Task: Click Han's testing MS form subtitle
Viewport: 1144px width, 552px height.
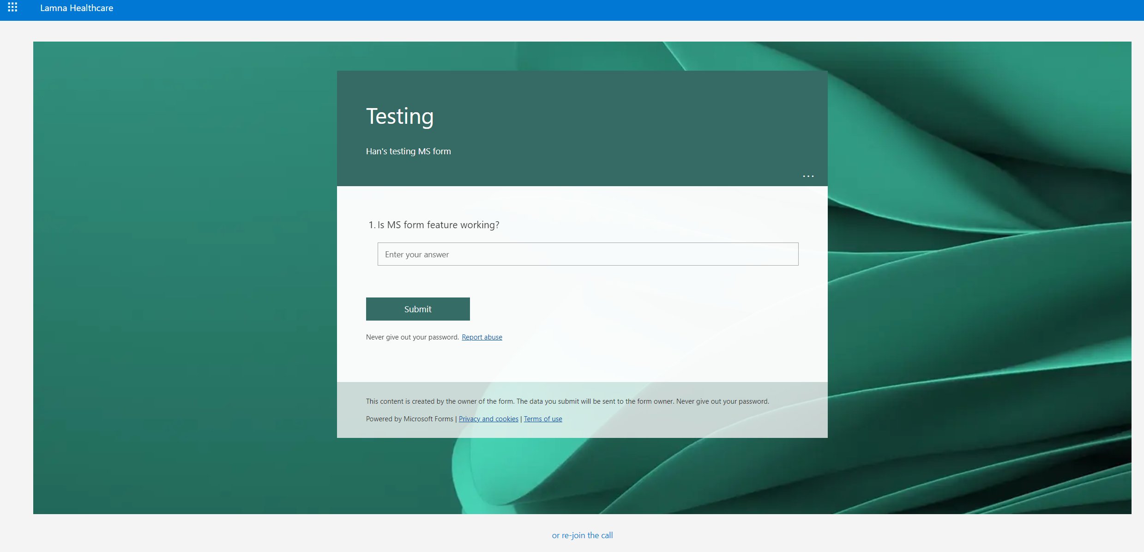Action: point(408,151)
